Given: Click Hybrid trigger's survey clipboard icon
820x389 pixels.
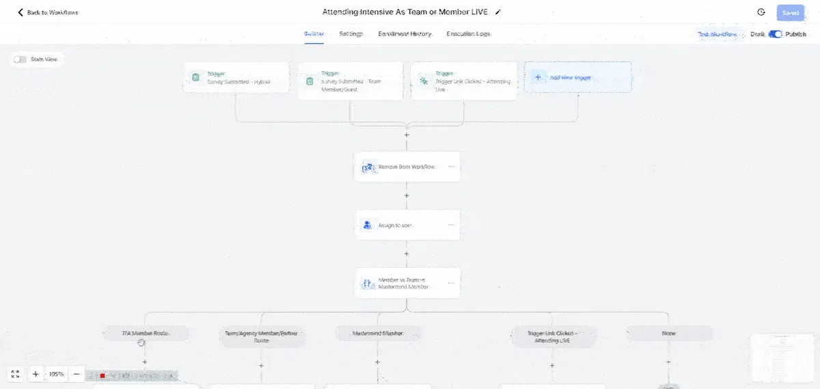Looking at the screenshot, I should [195, 78].
